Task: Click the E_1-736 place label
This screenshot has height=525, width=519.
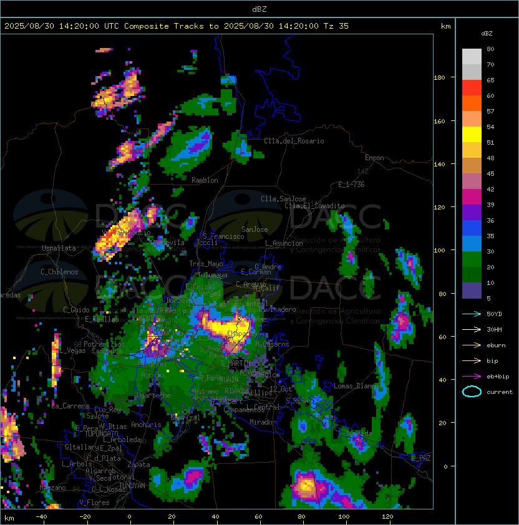Action: pos(351,184)
